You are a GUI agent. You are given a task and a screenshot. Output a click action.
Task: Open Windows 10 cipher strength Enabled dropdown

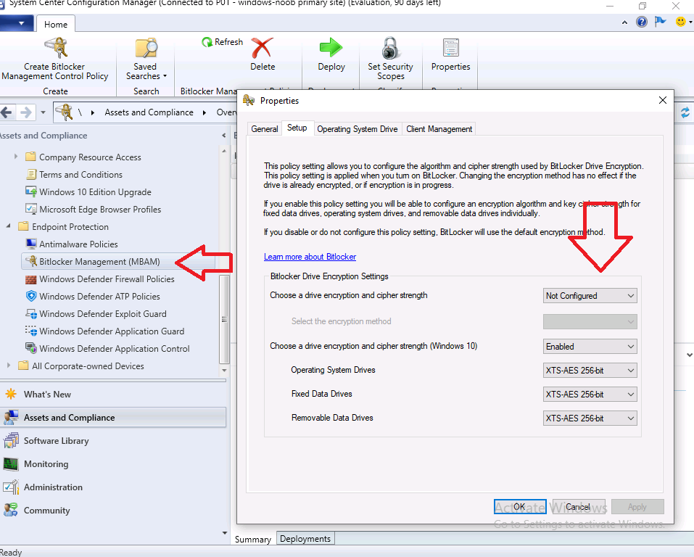(590, 346)
